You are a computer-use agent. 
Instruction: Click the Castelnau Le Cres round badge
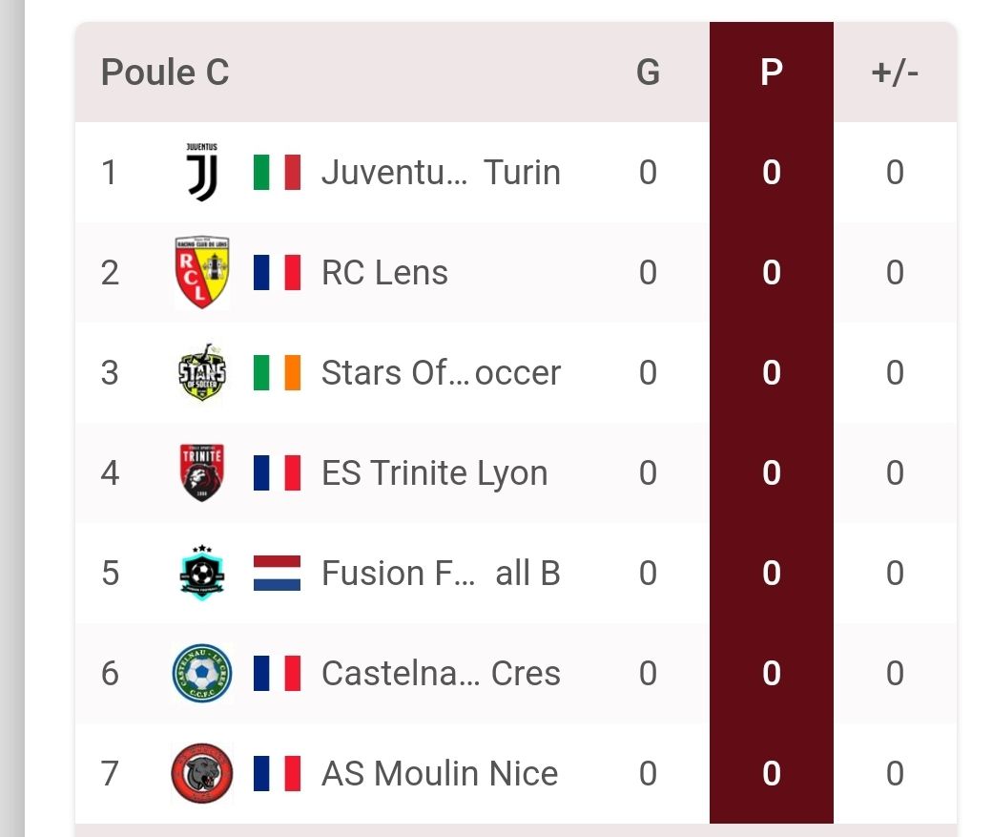click(201, 673)
